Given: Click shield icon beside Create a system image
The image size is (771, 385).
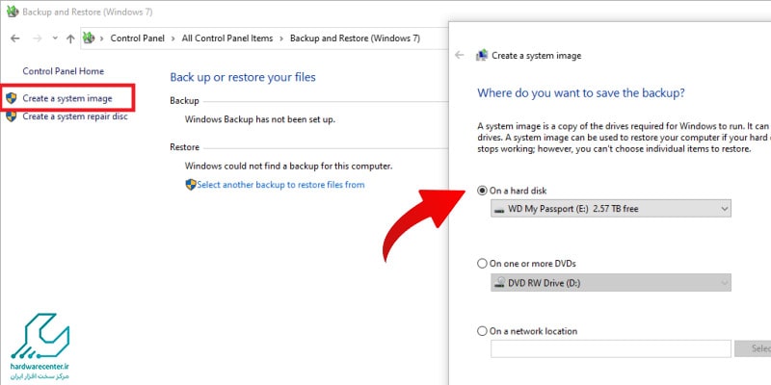Looking at the screenshot, I should click(x=12, y=98).
